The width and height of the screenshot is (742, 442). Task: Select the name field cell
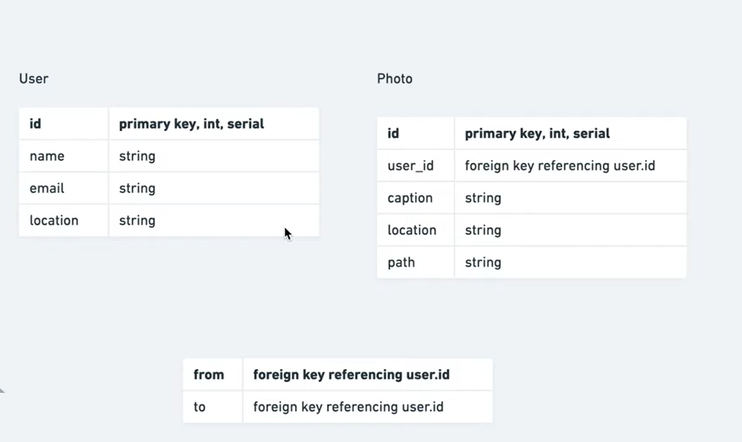click(x=64, y=156)
